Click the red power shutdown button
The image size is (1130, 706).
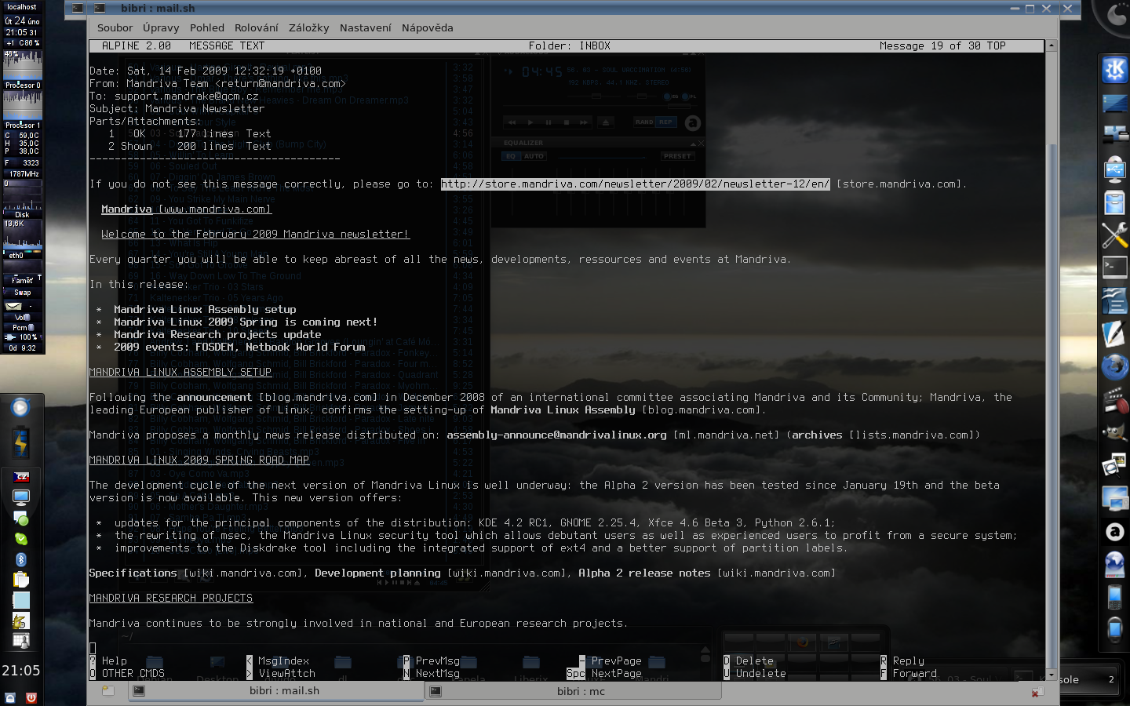31,697
